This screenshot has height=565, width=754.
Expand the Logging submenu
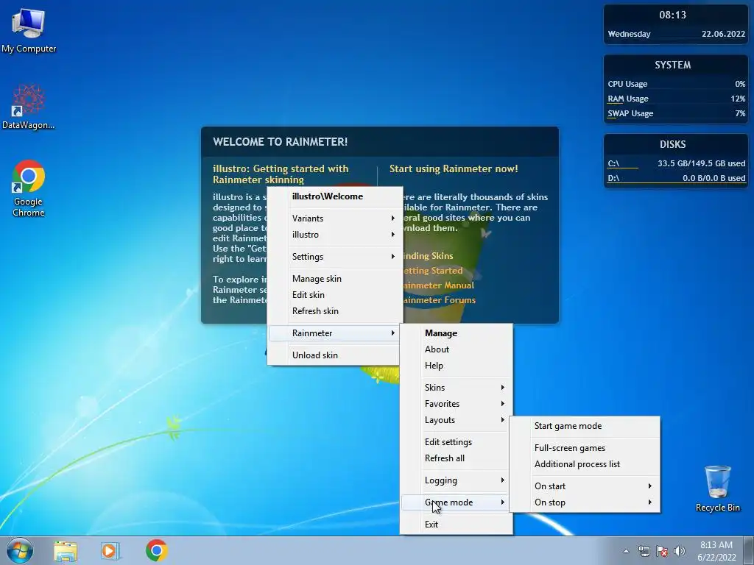coord(456,480)
